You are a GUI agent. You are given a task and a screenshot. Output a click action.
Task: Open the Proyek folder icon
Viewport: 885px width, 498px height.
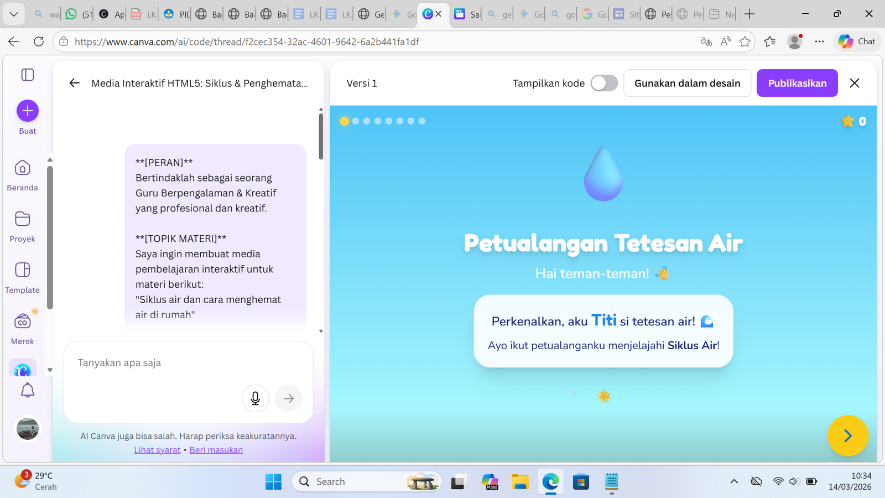coord(23,219)
